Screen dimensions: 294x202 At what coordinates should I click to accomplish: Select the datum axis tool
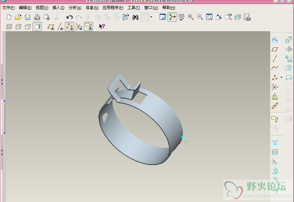point(275,59)
